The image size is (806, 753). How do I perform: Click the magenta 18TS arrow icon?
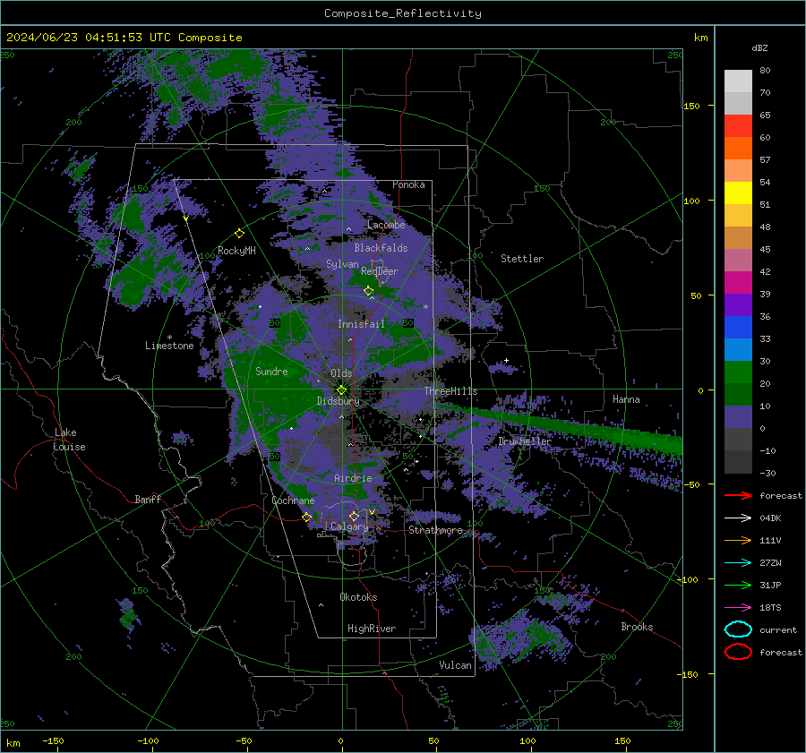point(738,608)
